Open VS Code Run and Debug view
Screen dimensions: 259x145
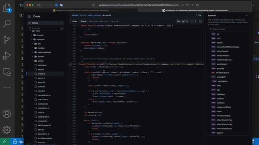click(x=6, y=56)
